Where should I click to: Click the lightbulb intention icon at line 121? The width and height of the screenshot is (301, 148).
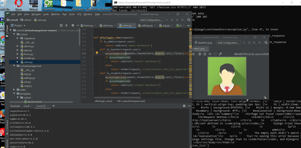pos(97,53)
